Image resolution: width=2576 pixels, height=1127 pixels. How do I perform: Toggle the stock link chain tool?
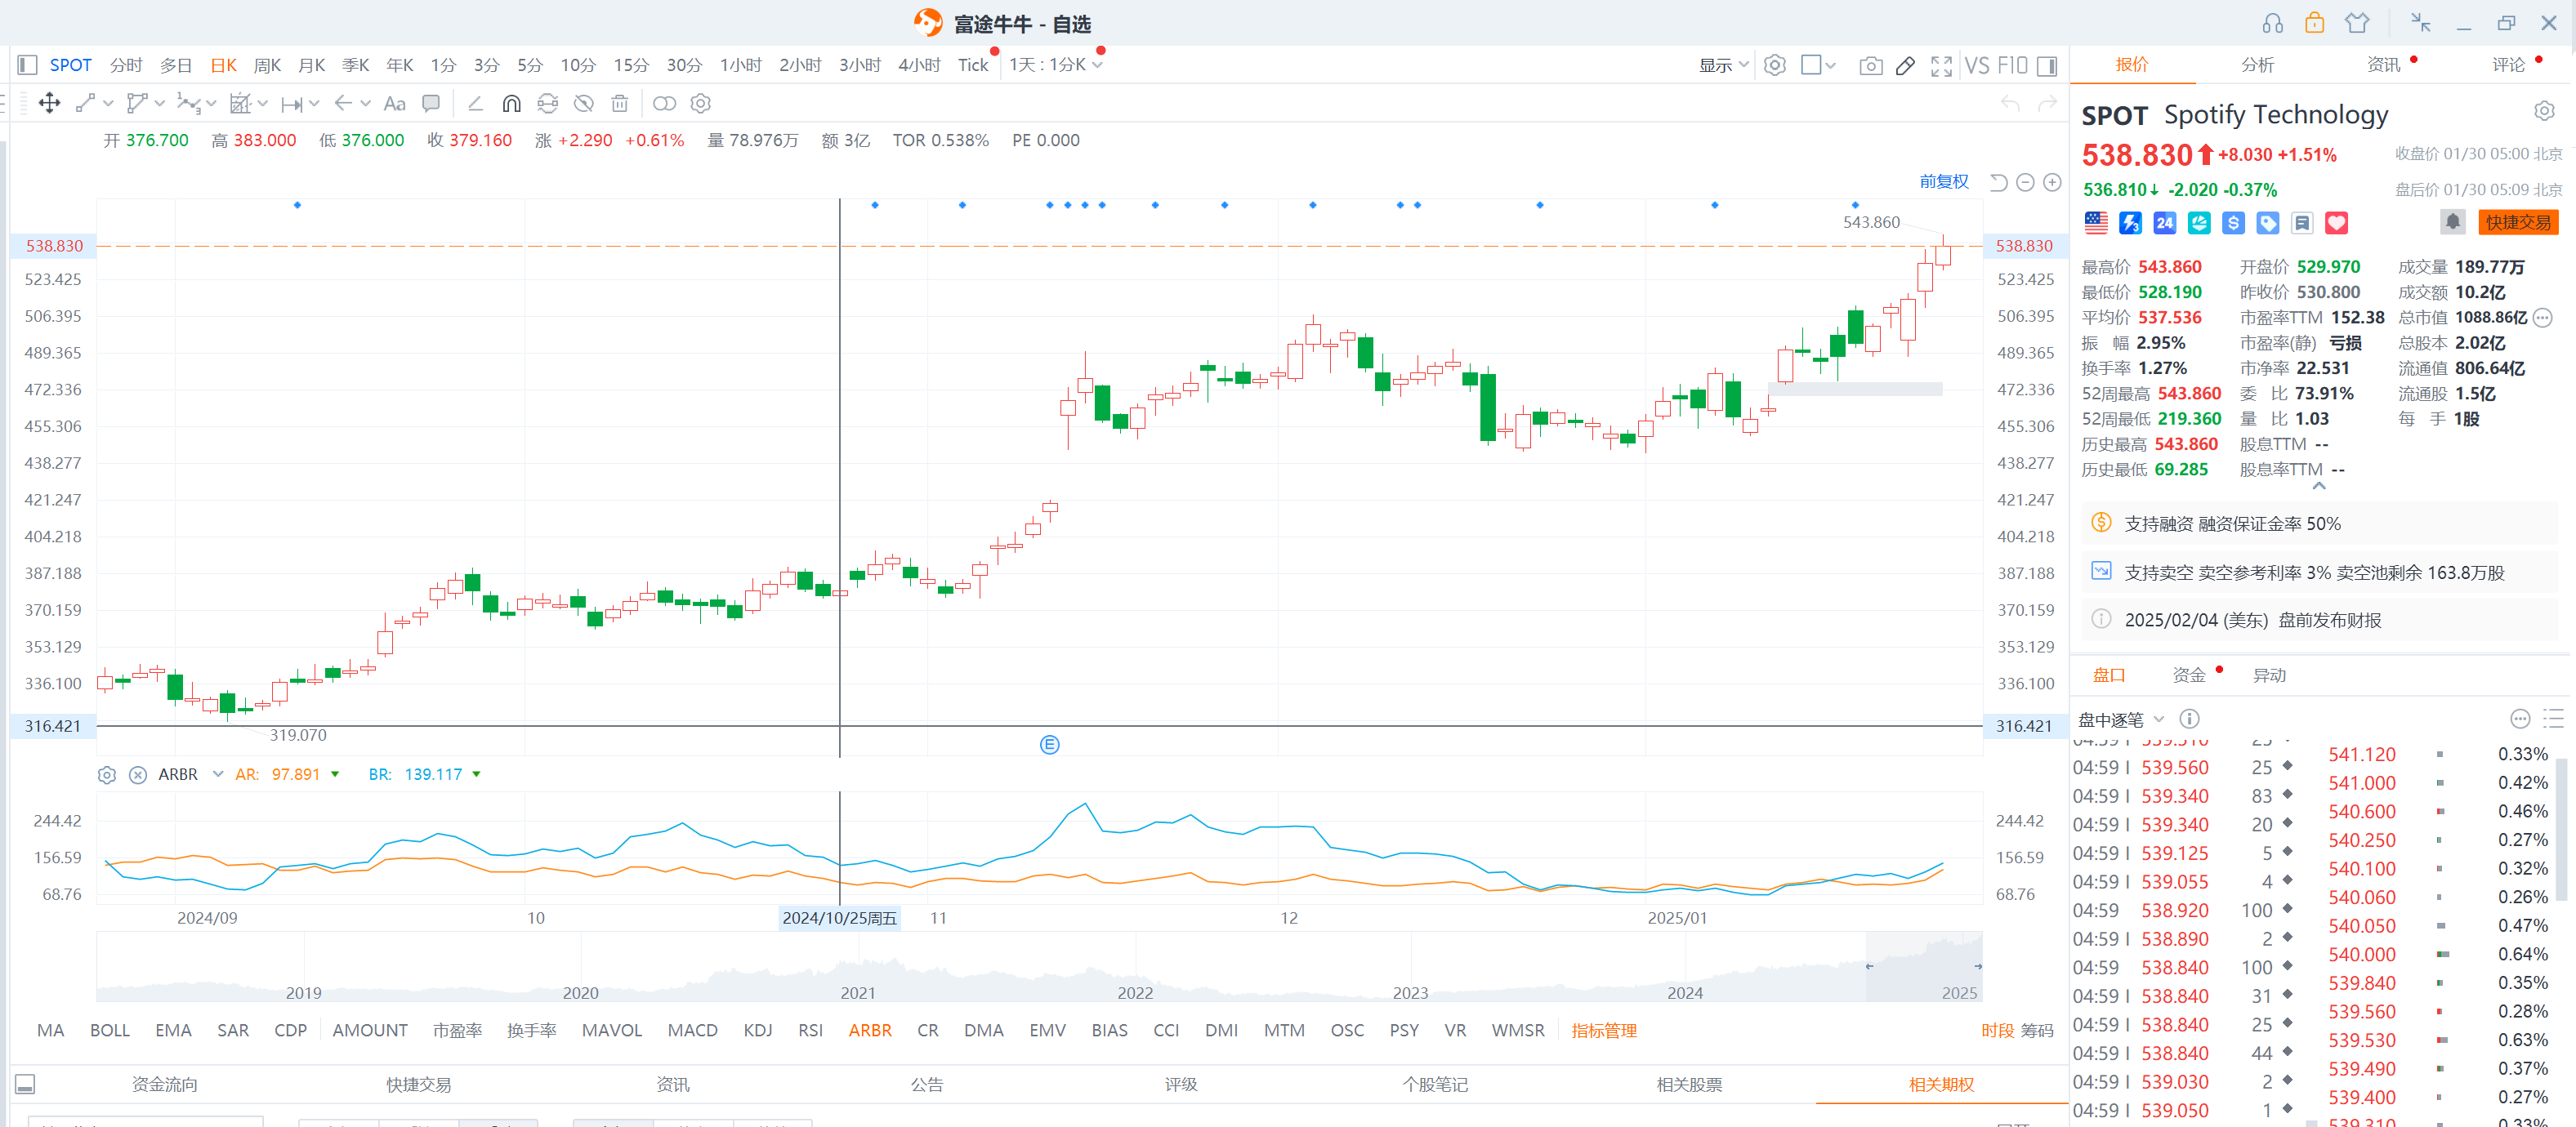[x=664, y=103]
